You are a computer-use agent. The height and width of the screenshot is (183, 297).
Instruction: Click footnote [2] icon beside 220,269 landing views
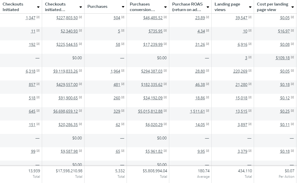[x=250, y=71]
